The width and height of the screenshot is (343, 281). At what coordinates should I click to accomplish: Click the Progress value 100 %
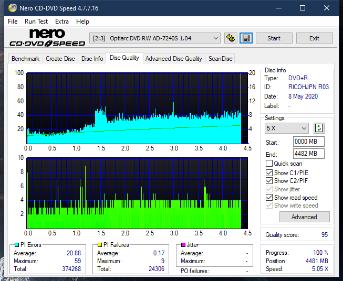[x=321, y=253]
